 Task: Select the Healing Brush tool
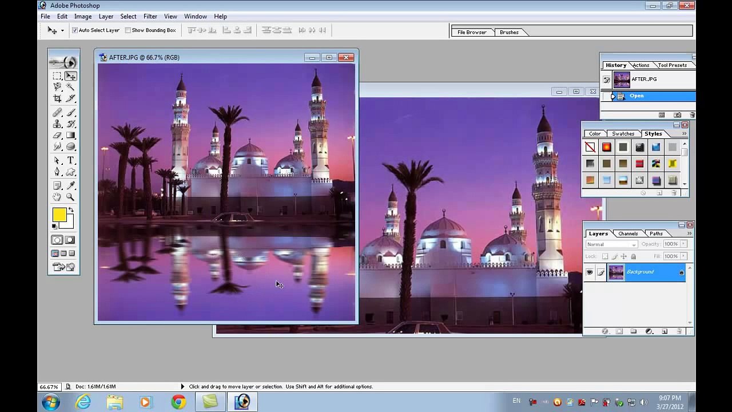[x=57, y=113]
